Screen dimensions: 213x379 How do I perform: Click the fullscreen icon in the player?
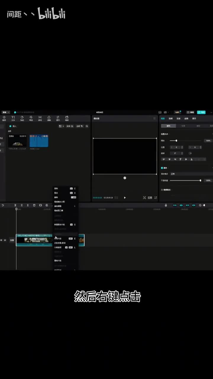156,197
